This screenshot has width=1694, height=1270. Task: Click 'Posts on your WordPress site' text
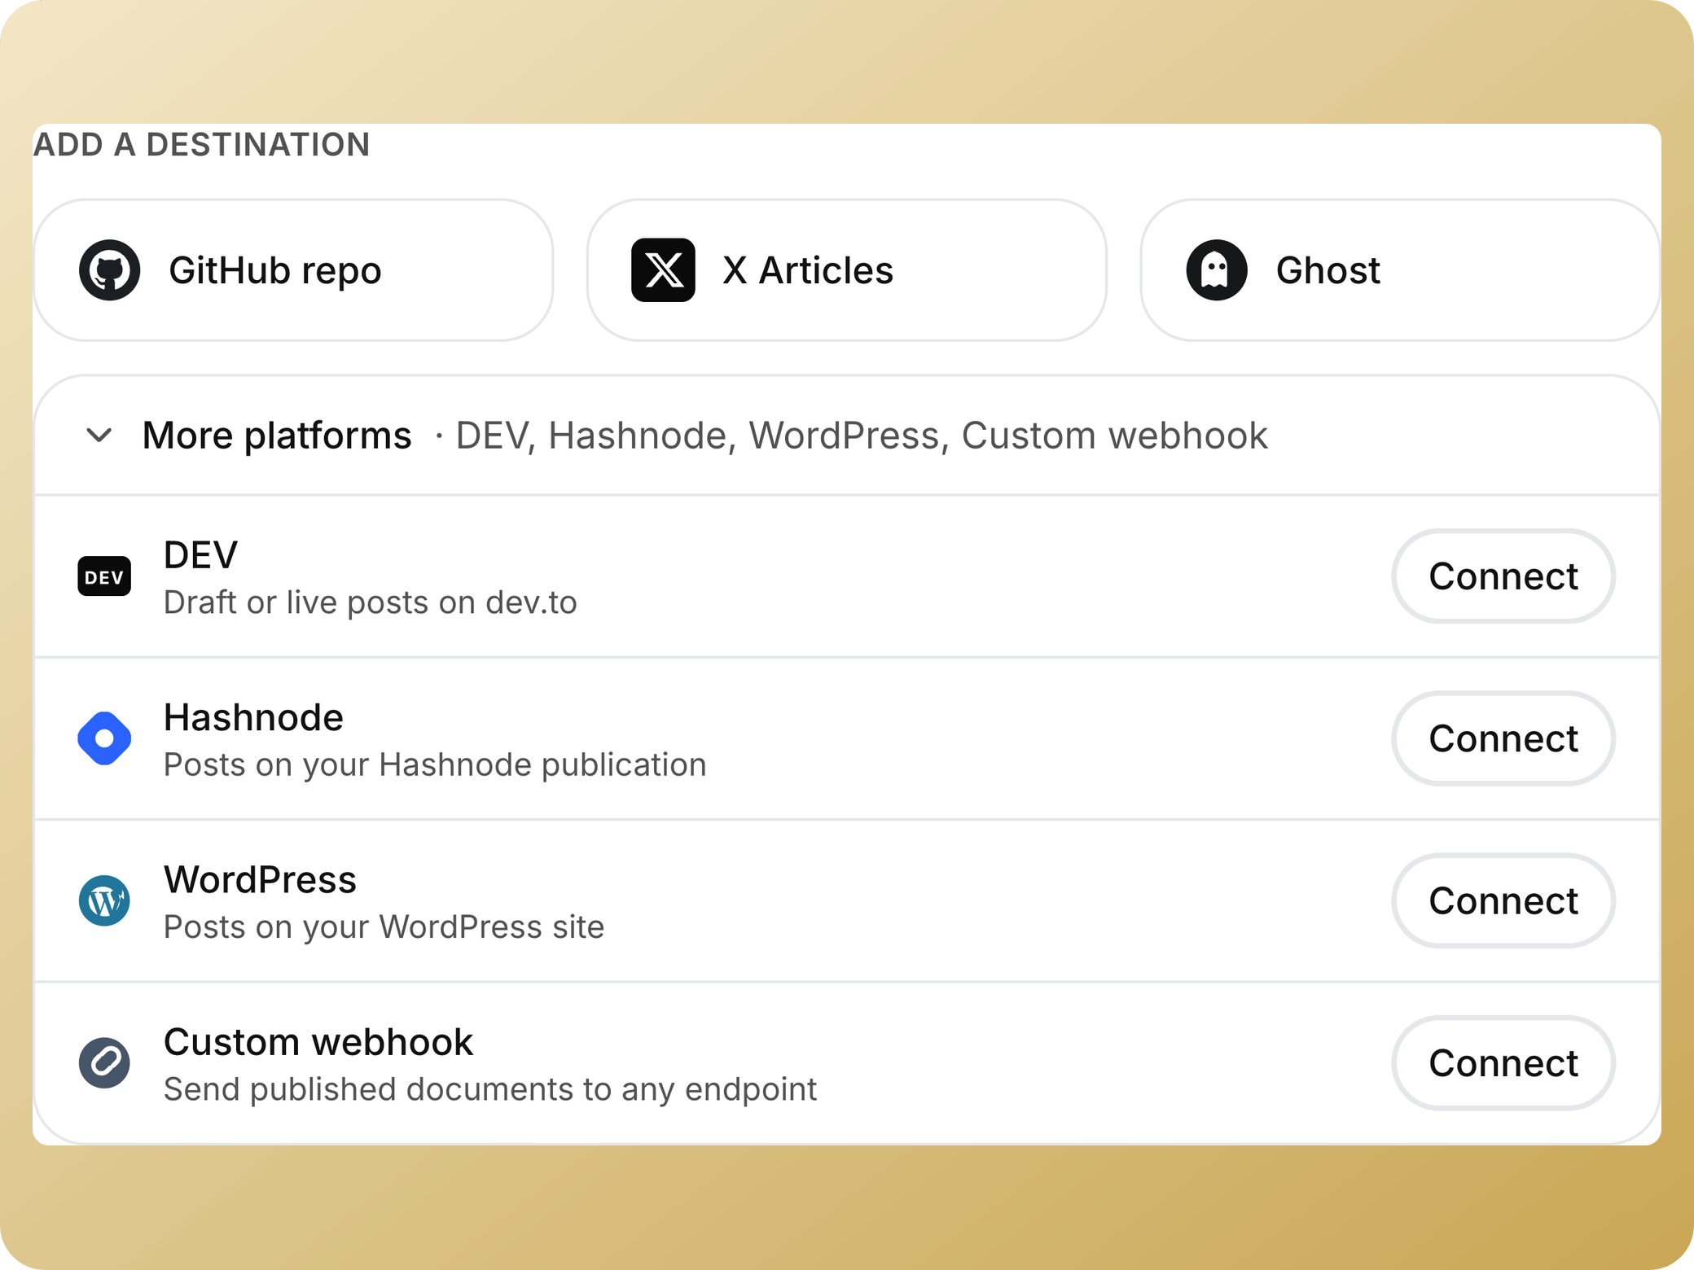pyautogui.click(x=384, y=927)
